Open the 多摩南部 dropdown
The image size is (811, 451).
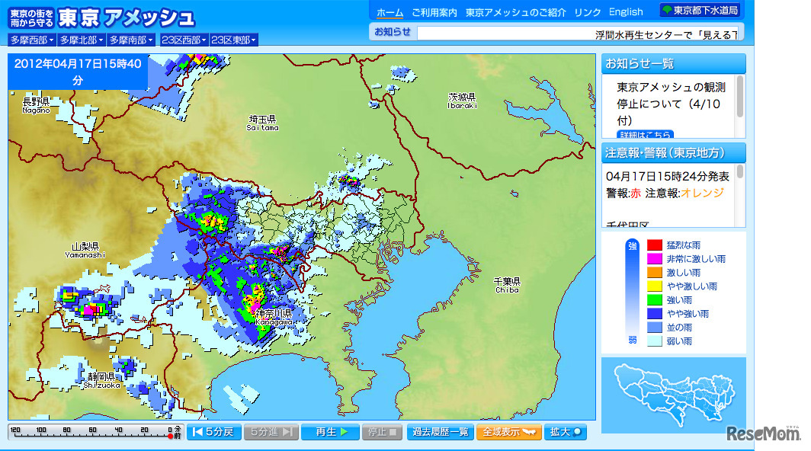[x=131, y=40]
